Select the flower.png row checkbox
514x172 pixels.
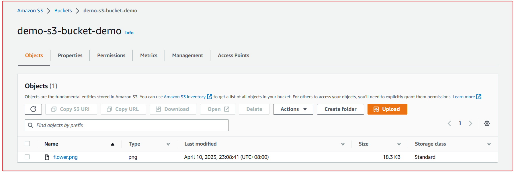(27, 157)
